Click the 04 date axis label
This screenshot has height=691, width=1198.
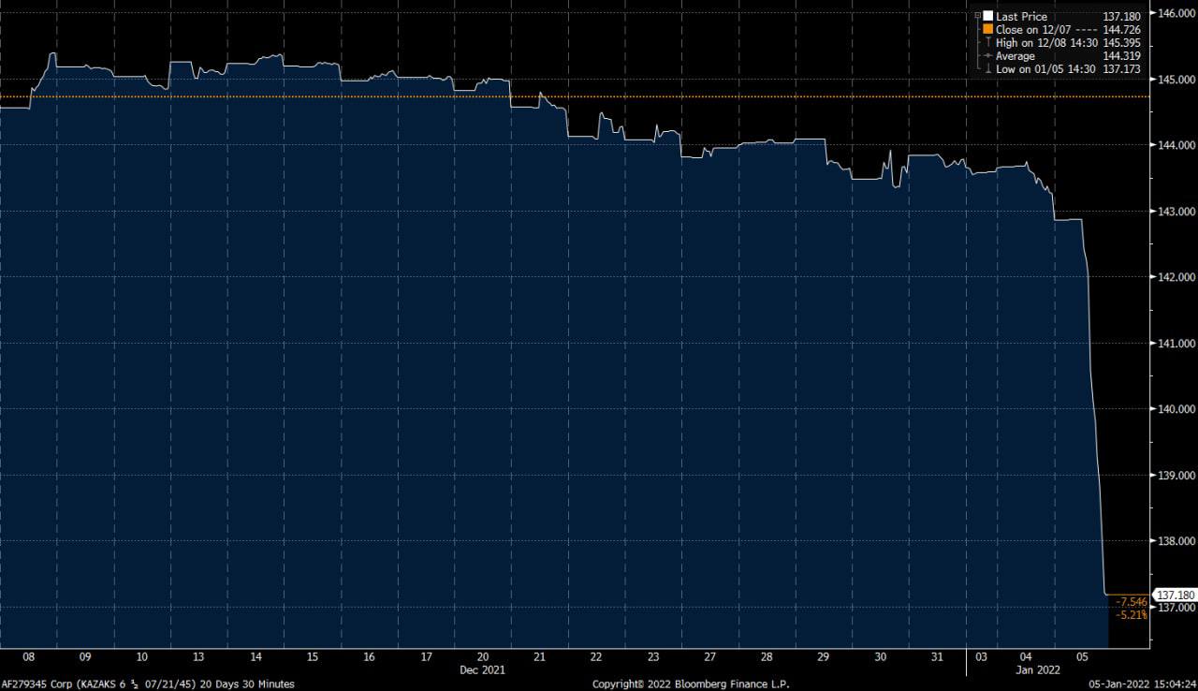tap(1024, 657)
